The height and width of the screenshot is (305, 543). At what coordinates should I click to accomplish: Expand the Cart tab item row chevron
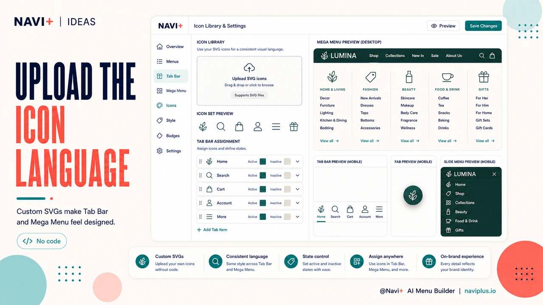(297, 189)
